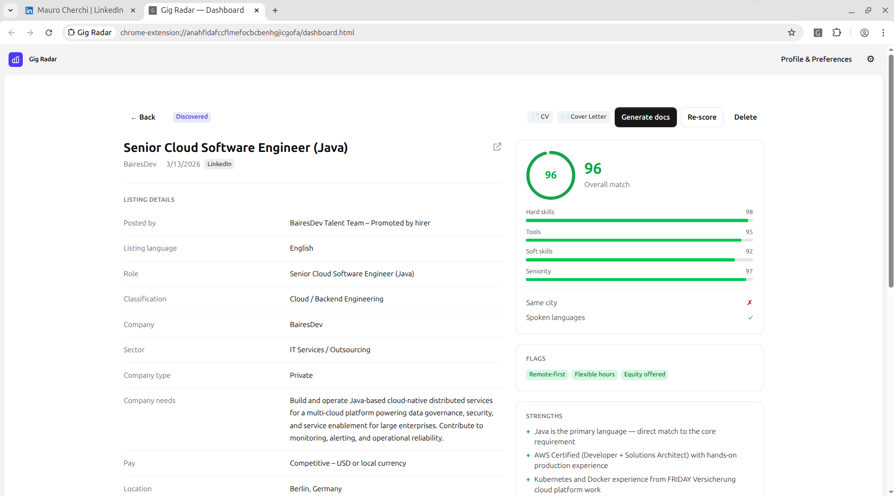Close the Gig Radar Dashboard tab
This screenshot has height=496, width=894.
pos(257,10)
